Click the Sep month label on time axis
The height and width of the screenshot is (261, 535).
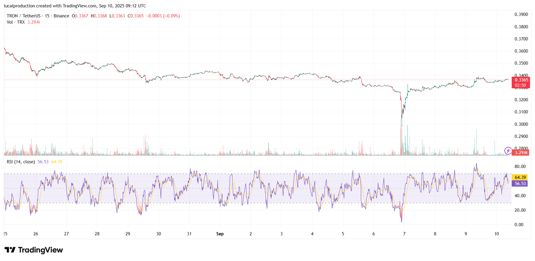(220, 234)
